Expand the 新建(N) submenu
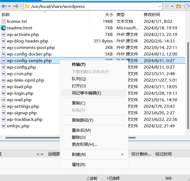 point(94,155)
